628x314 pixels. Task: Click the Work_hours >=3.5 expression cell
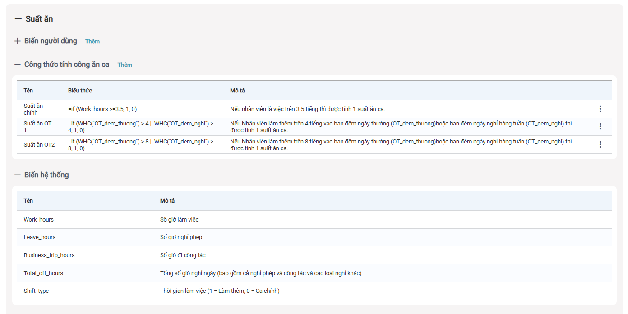[x=102, y=109]
